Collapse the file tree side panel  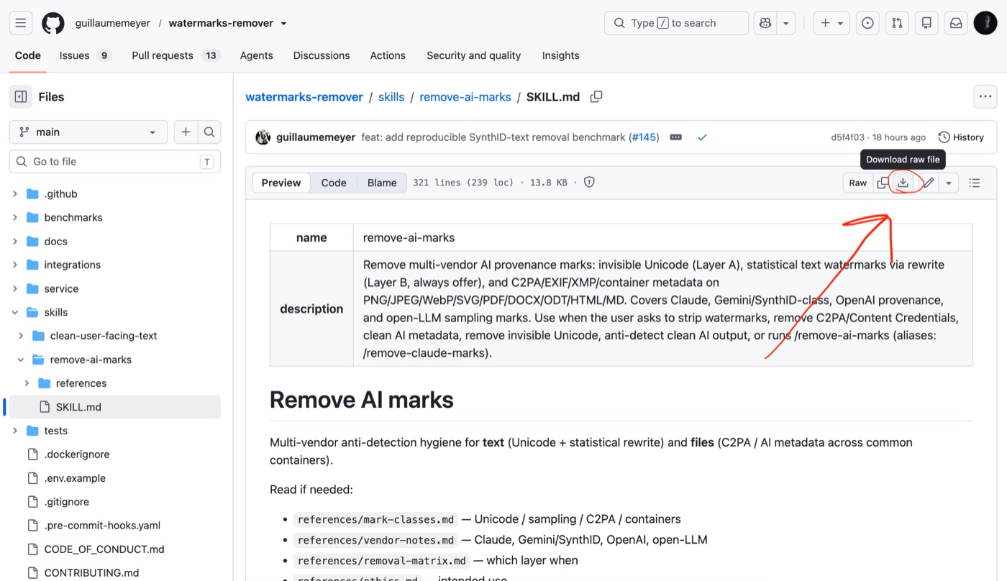pos(21,96)
